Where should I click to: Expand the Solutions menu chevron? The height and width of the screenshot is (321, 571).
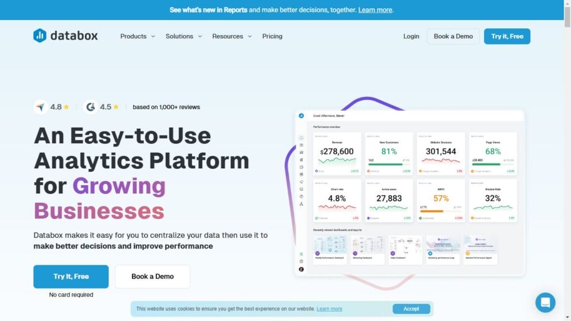tap(200, 36)
